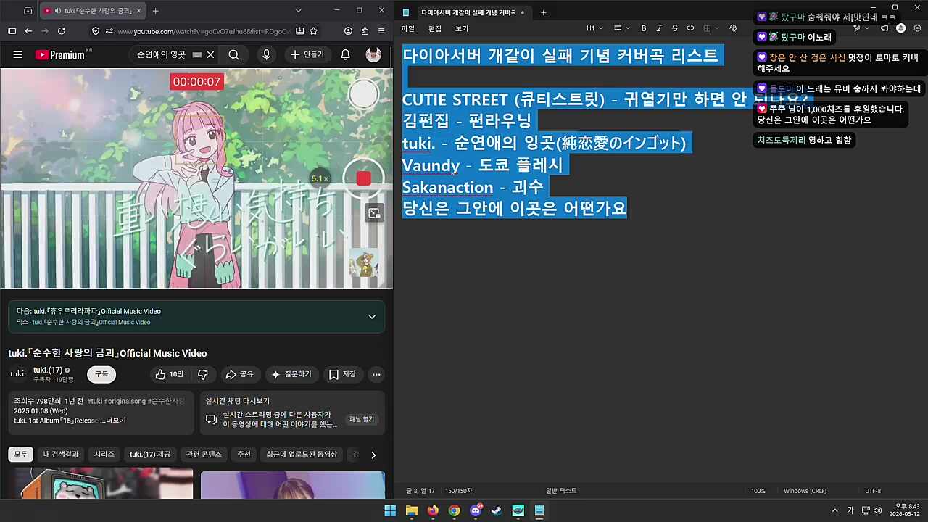Show more filter chips with the right arrow

(x=373, y=455)
